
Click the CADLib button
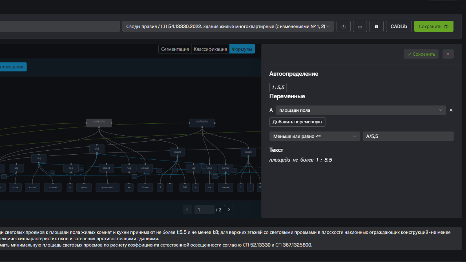pos(399,26)
